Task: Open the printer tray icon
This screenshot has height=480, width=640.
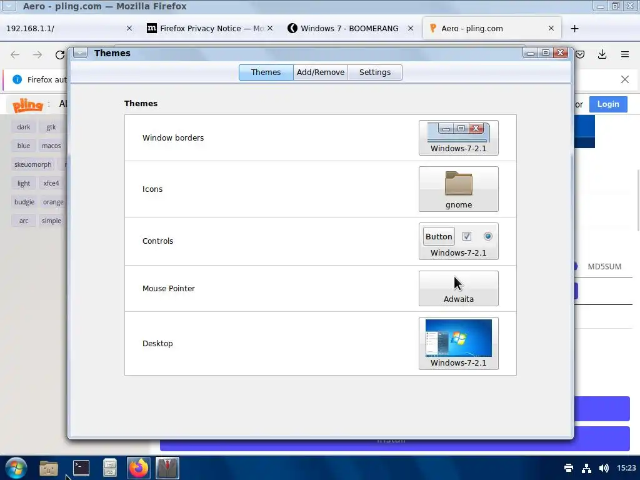Action: [x=569, y=467]
